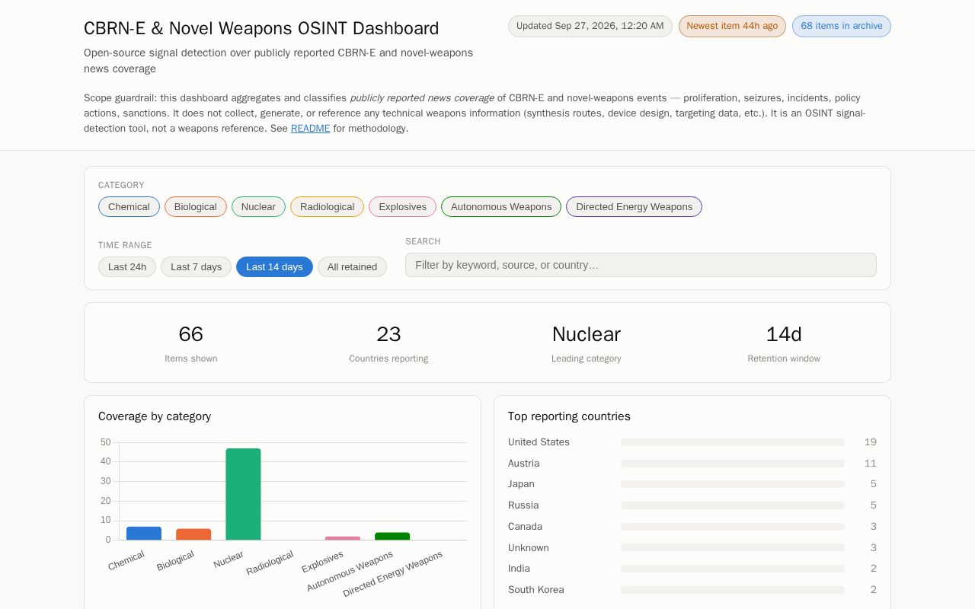This screenshot has width=975, height=609.
Task: Toggle the Nuclear category filter chip
Action: click(258, 207)
